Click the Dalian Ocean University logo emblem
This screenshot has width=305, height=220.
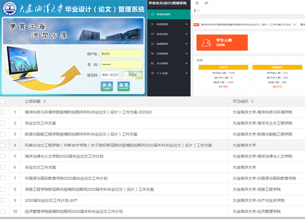[x=9, y=8]
